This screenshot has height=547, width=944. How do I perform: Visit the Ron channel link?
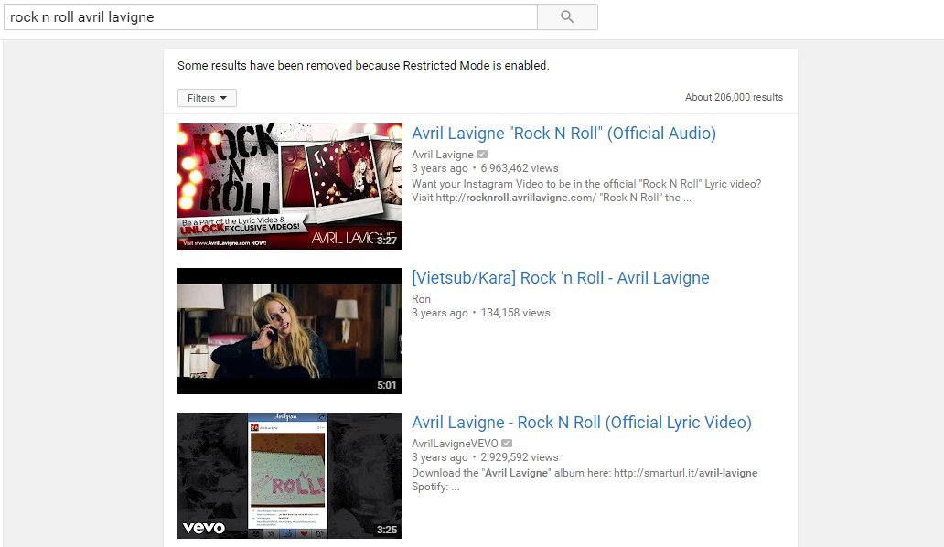[x=421, y=299]
